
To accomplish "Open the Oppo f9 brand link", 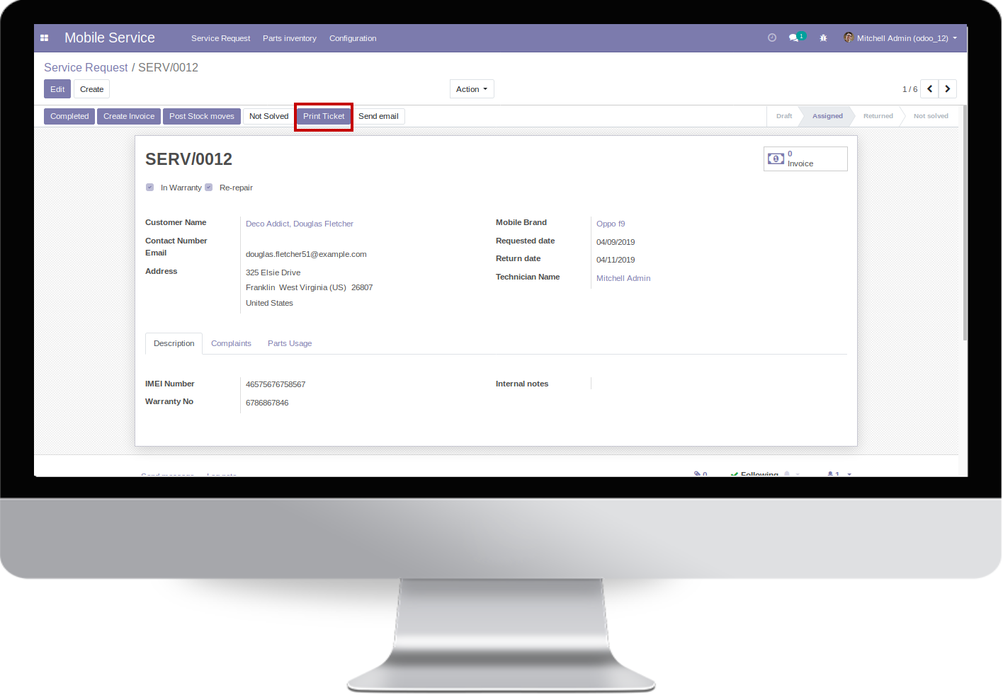I will coord(611,224).
